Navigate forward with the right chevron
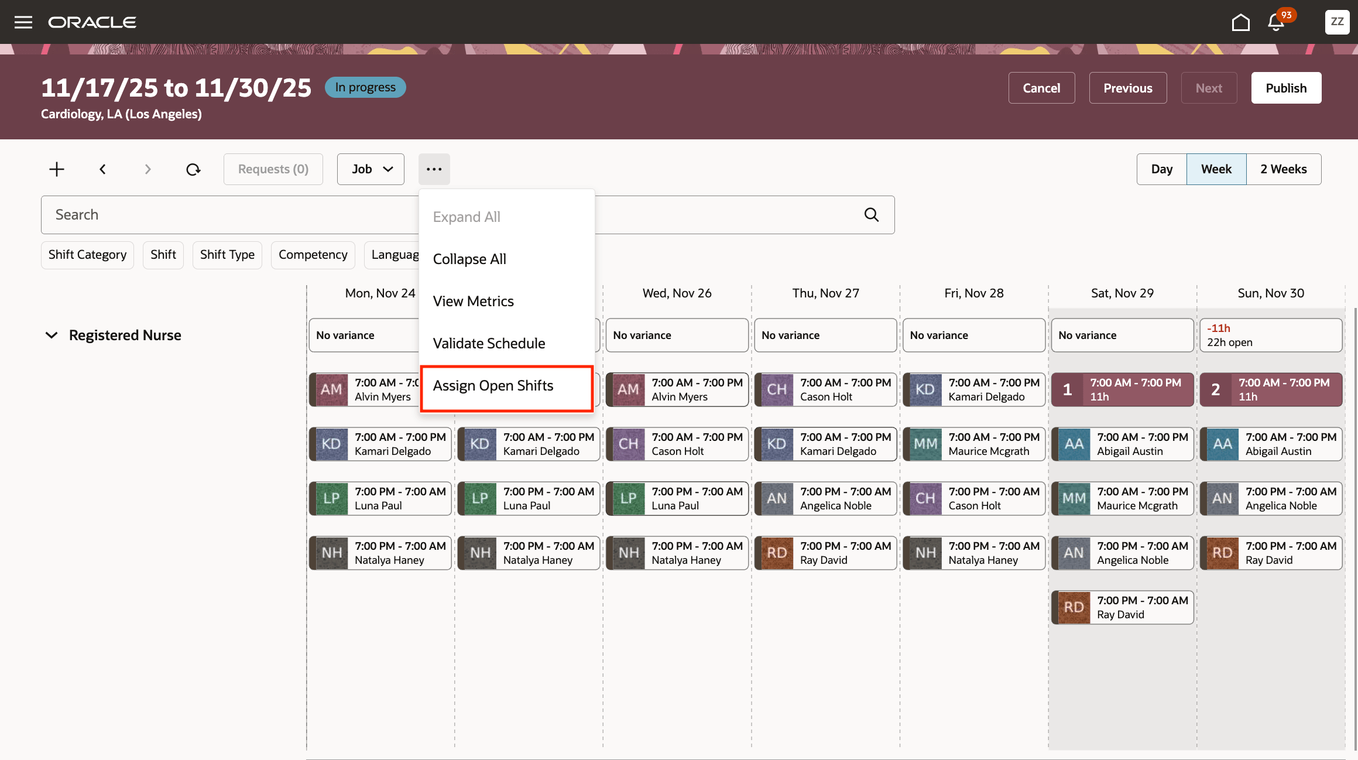Screen dimensions: 1358x760 point(147,169)
